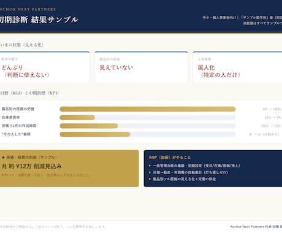Select the "その人しか"業務 KPI label
282x233 pixels.
coord(16,134)
